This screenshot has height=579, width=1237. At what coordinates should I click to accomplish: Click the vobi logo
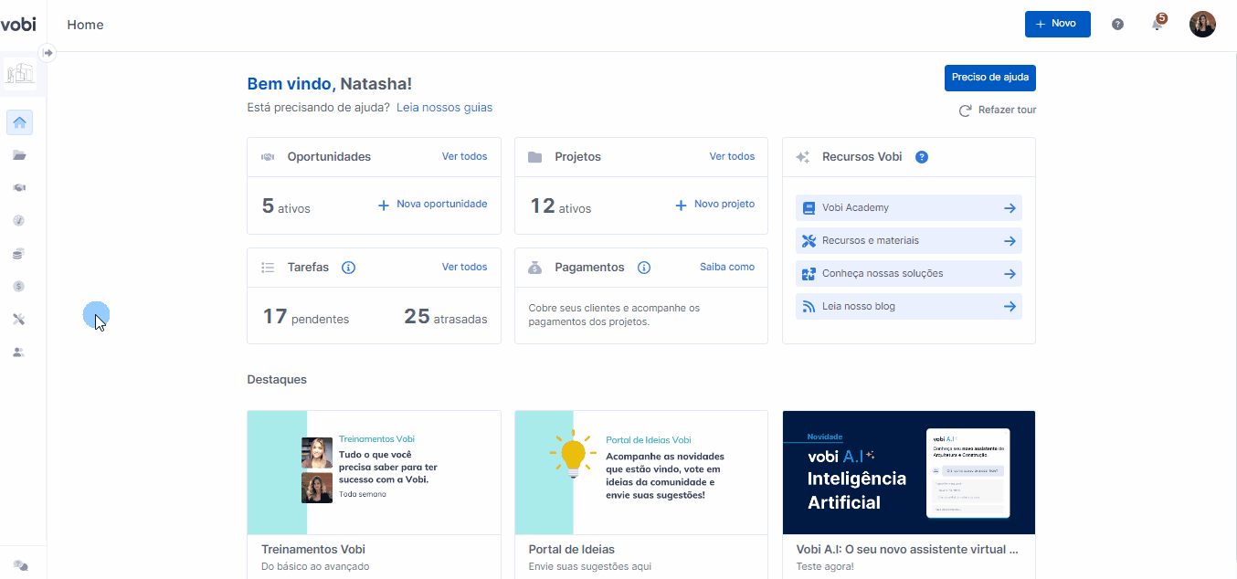(x=18, y=24)
